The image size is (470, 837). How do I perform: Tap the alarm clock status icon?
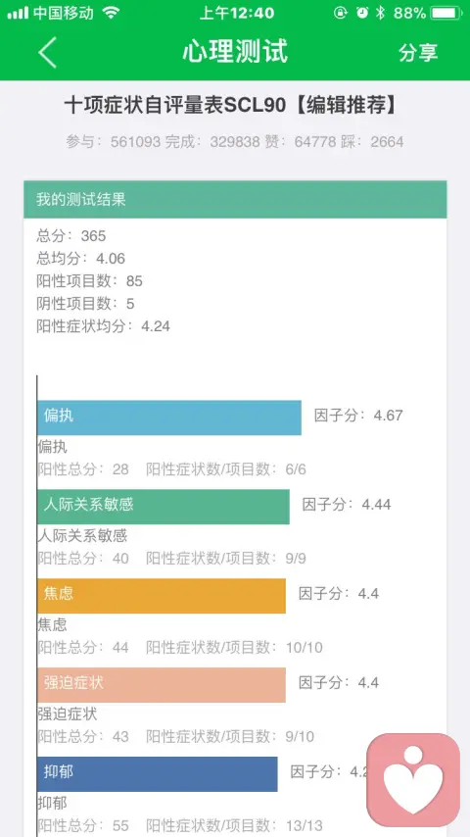tap(362, 13)
